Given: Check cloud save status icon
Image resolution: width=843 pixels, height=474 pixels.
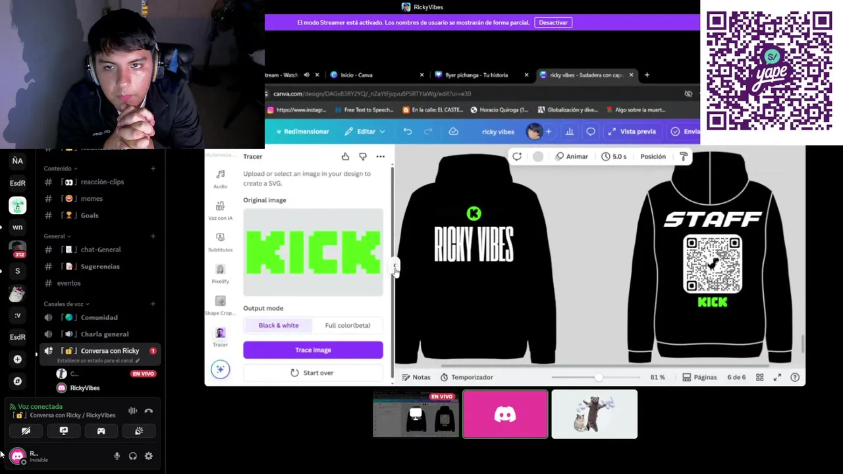Looking at the screenshot, I should 454,132.
